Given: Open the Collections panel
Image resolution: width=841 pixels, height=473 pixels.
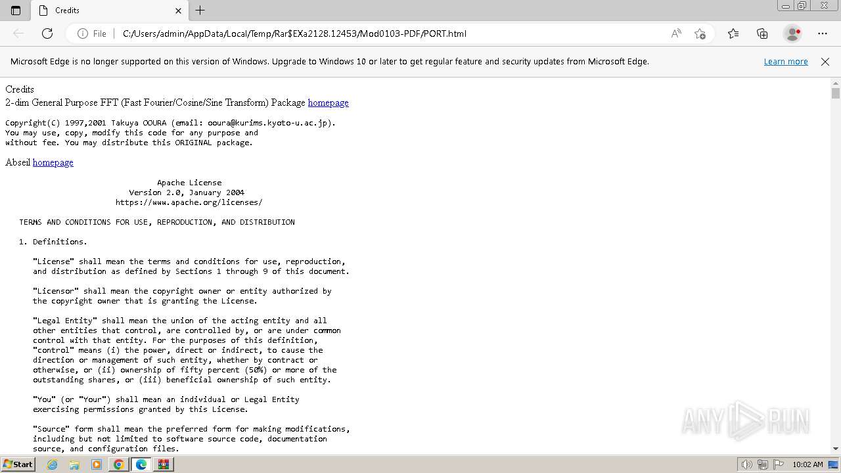Looking at the screenshot, I should coord(762,34).
